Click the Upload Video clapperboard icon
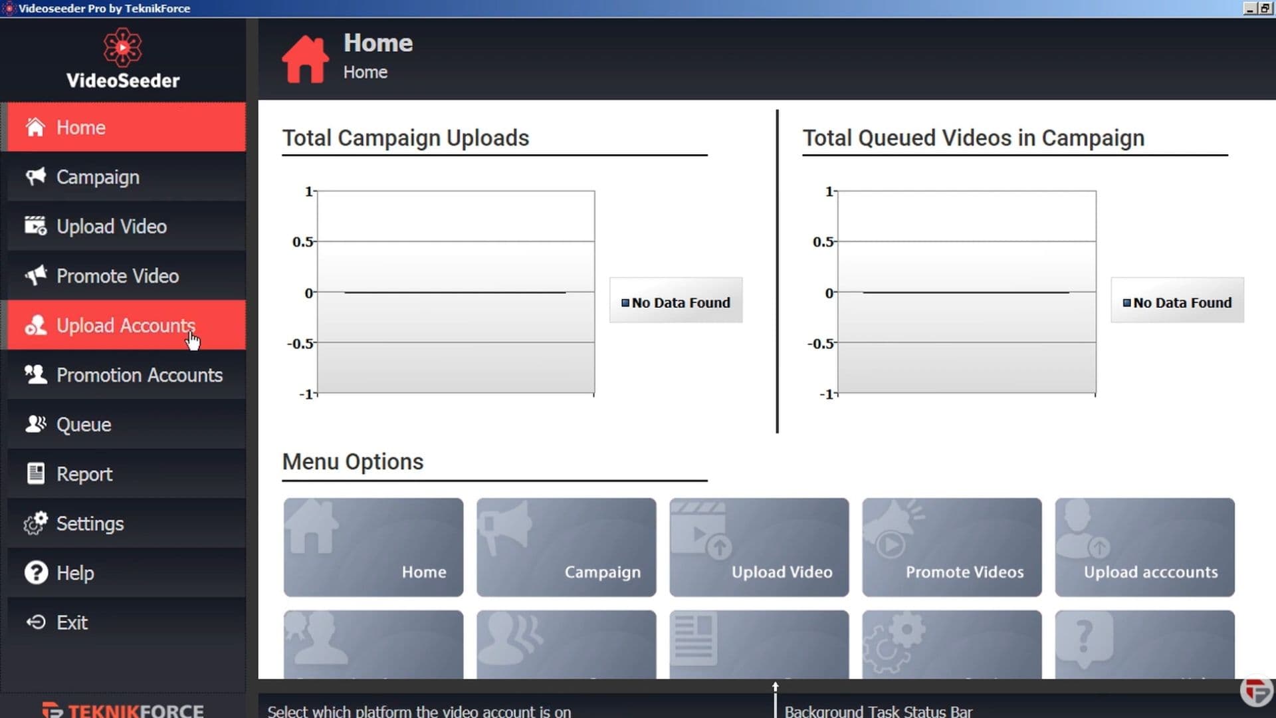The width and height of the screenshot is (1276, 718). click(x=35, y=226)
